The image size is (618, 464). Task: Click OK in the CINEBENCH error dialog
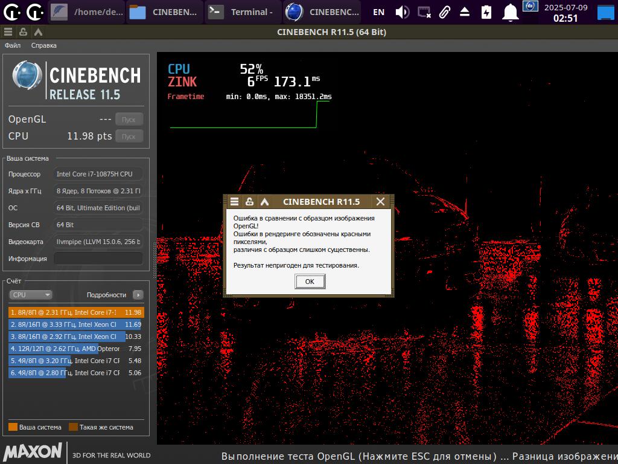[310, 282]
